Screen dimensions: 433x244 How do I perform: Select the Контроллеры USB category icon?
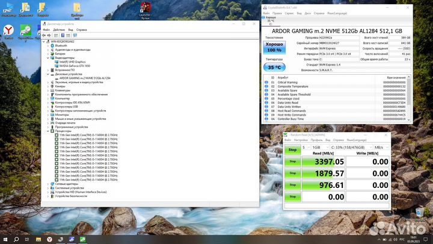pos(52,107)
